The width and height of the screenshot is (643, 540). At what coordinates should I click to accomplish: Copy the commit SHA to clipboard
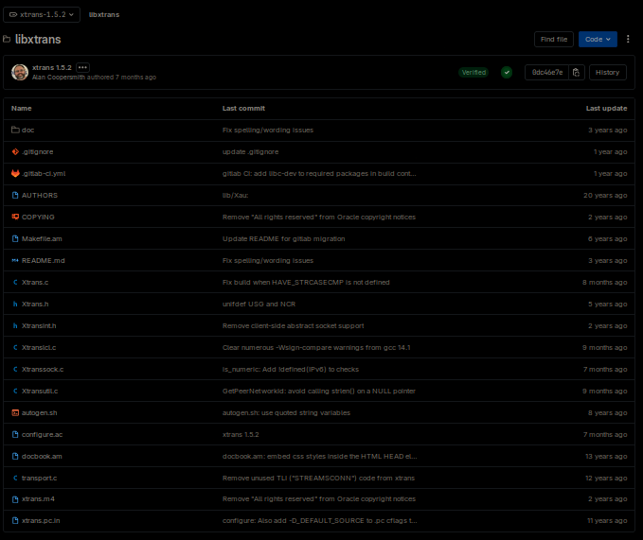tap(576, 72)
